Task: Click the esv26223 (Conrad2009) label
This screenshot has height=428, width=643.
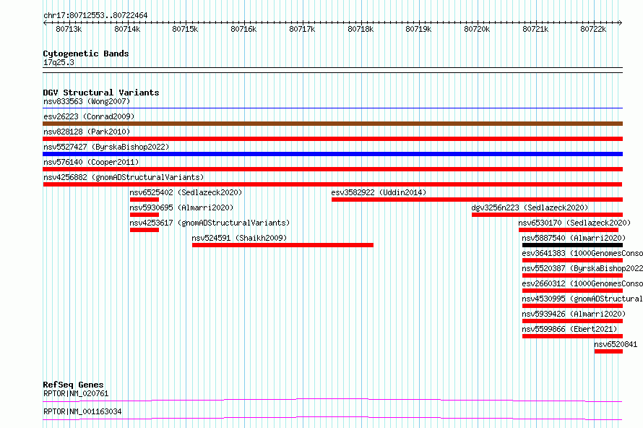Action: (89, 116)
